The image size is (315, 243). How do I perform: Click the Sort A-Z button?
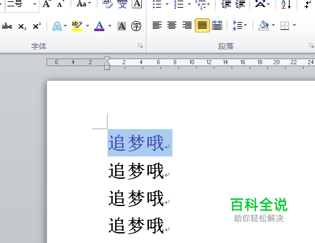pos(286,4)
